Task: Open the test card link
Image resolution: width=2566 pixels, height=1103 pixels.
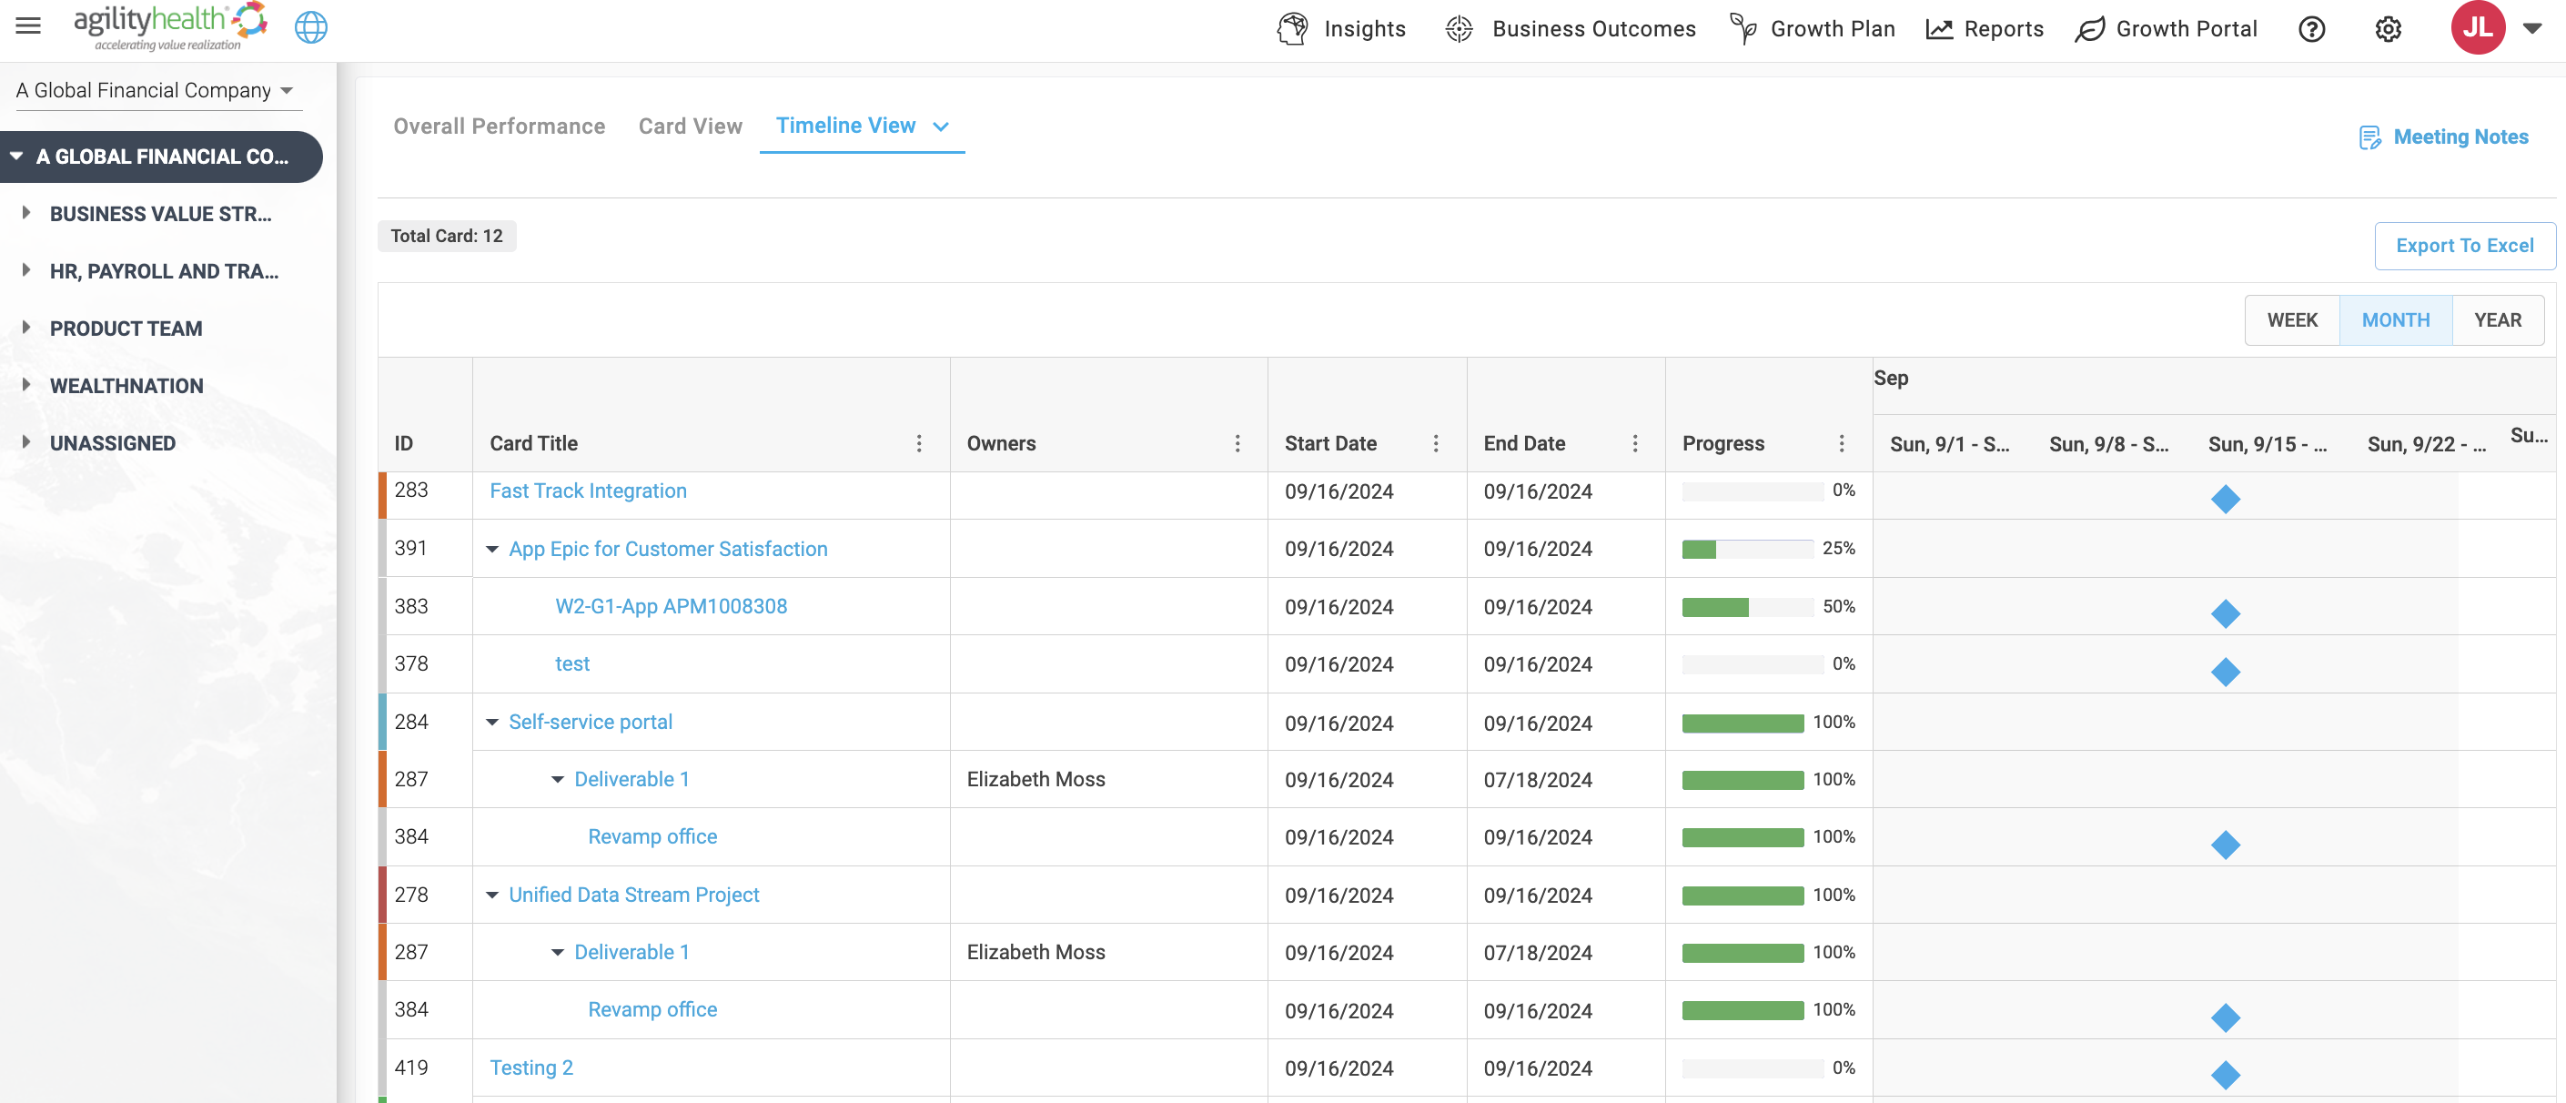Action: pos(571,664)
